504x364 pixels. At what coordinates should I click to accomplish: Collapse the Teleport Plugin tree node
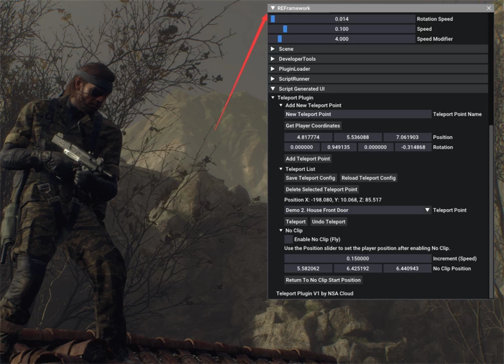(273, 98)
